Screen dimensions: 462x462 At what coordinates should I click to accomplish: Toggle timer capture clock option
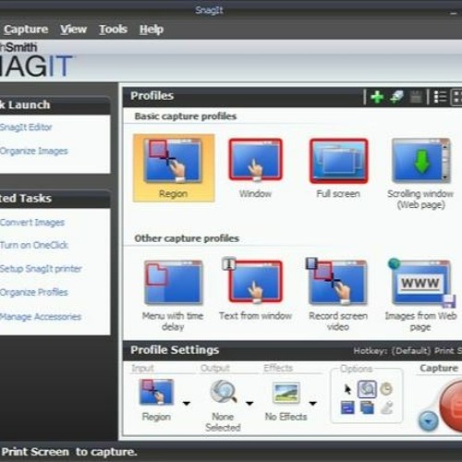point(386,389)
